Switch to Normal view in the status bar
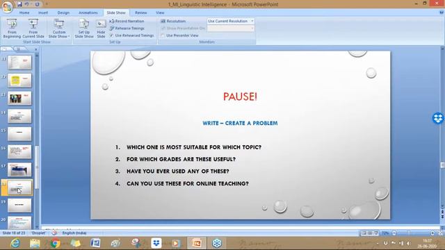This screenshot has height=250, width=445. point(364,233)
